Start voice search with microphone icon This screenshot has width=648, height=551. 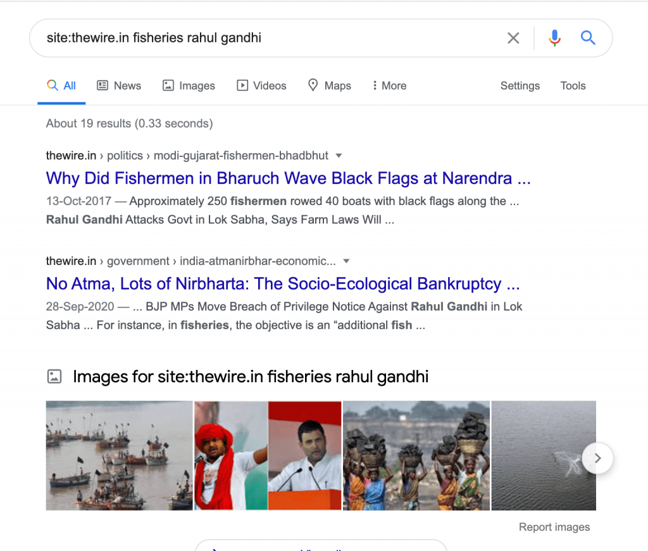click(x=554, y=38)
